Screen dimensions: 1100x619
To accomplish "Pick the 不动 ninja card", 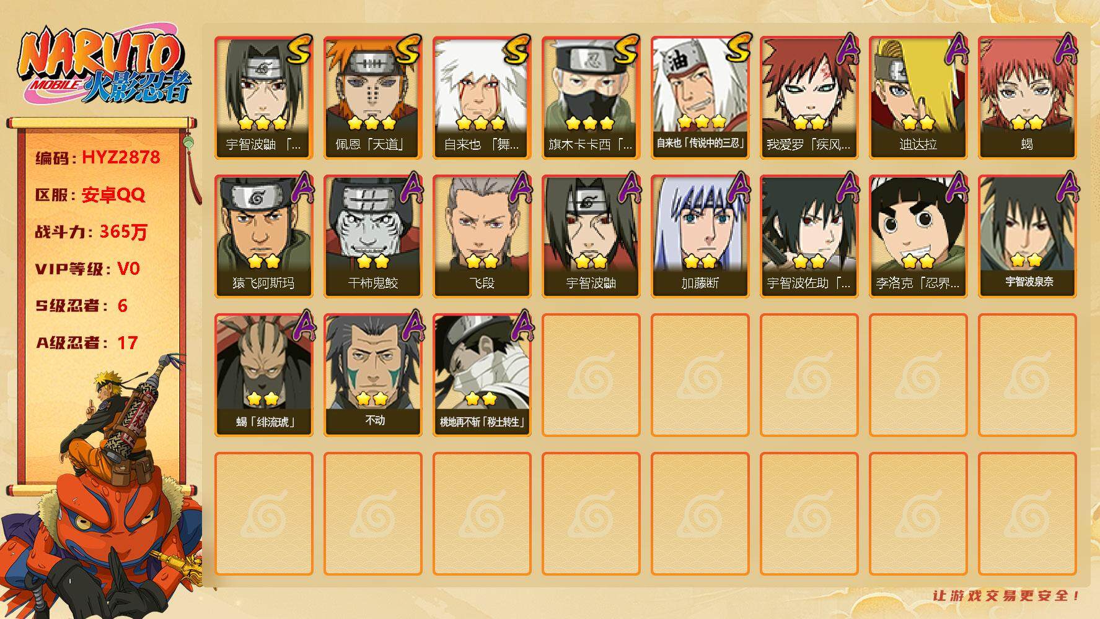I will [x=373, y=375].
